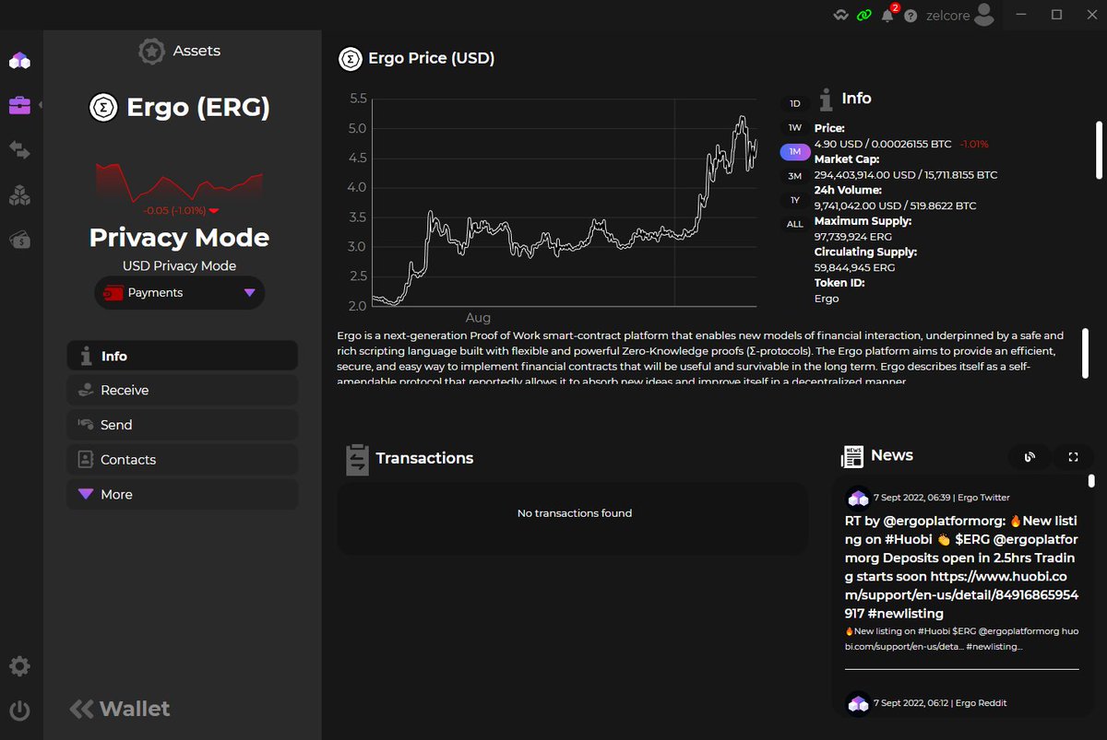Select the ALL chart range

(795, 224)
